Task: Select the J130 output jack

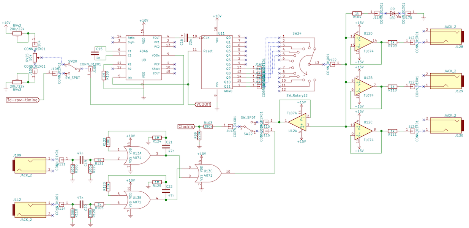Action: [x=447, y=126]
